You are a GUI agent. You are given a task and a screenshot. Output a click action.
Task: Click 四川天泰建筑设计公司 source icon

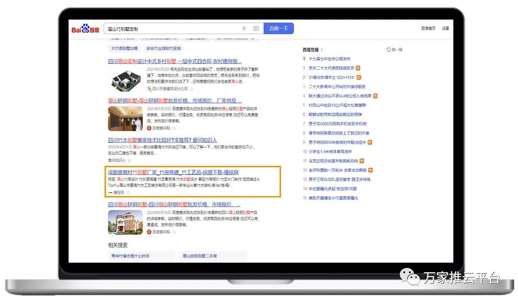[149, 89]
